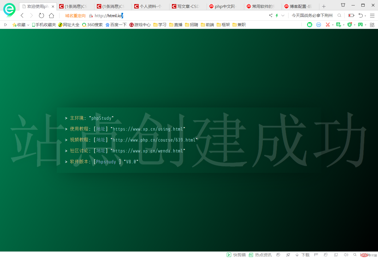Open the 前端 bookmark folder
The width and height of the screenshot is (378, 258).
coord(207,25)
